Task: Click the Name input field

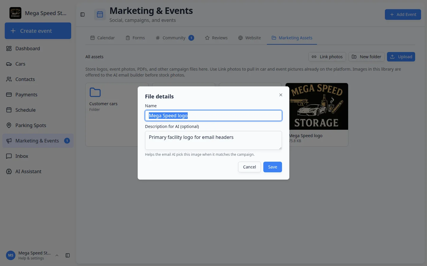Action: click(x=213, y=116)
